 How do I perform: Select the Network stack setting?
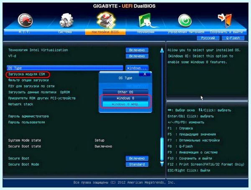20,104
